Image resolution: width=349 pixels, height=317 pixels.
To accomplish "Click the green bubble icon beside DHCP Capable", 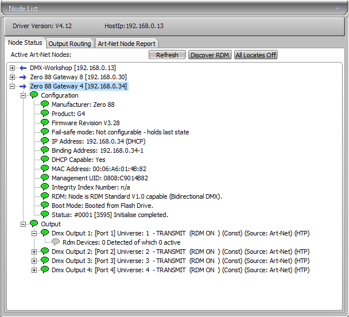I will click(x=45, y=159).
